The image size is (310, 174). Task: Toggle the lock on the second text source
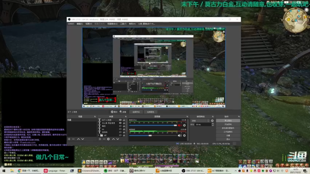[x=124, y=123]
